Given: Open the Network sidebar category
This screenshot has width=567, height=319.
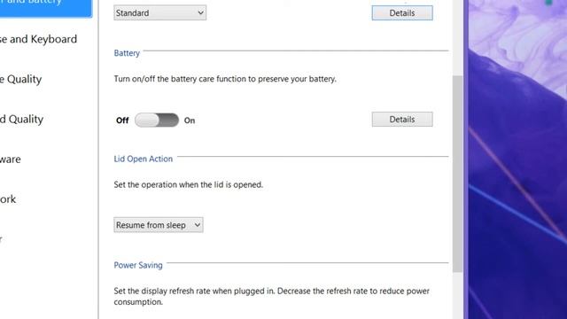Looking at the screenshot, I should (8, 198).
